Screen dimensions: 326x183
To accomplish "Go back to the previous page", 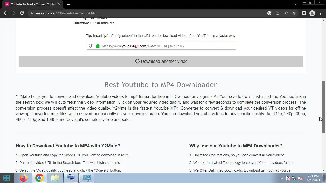I will 6,13.
